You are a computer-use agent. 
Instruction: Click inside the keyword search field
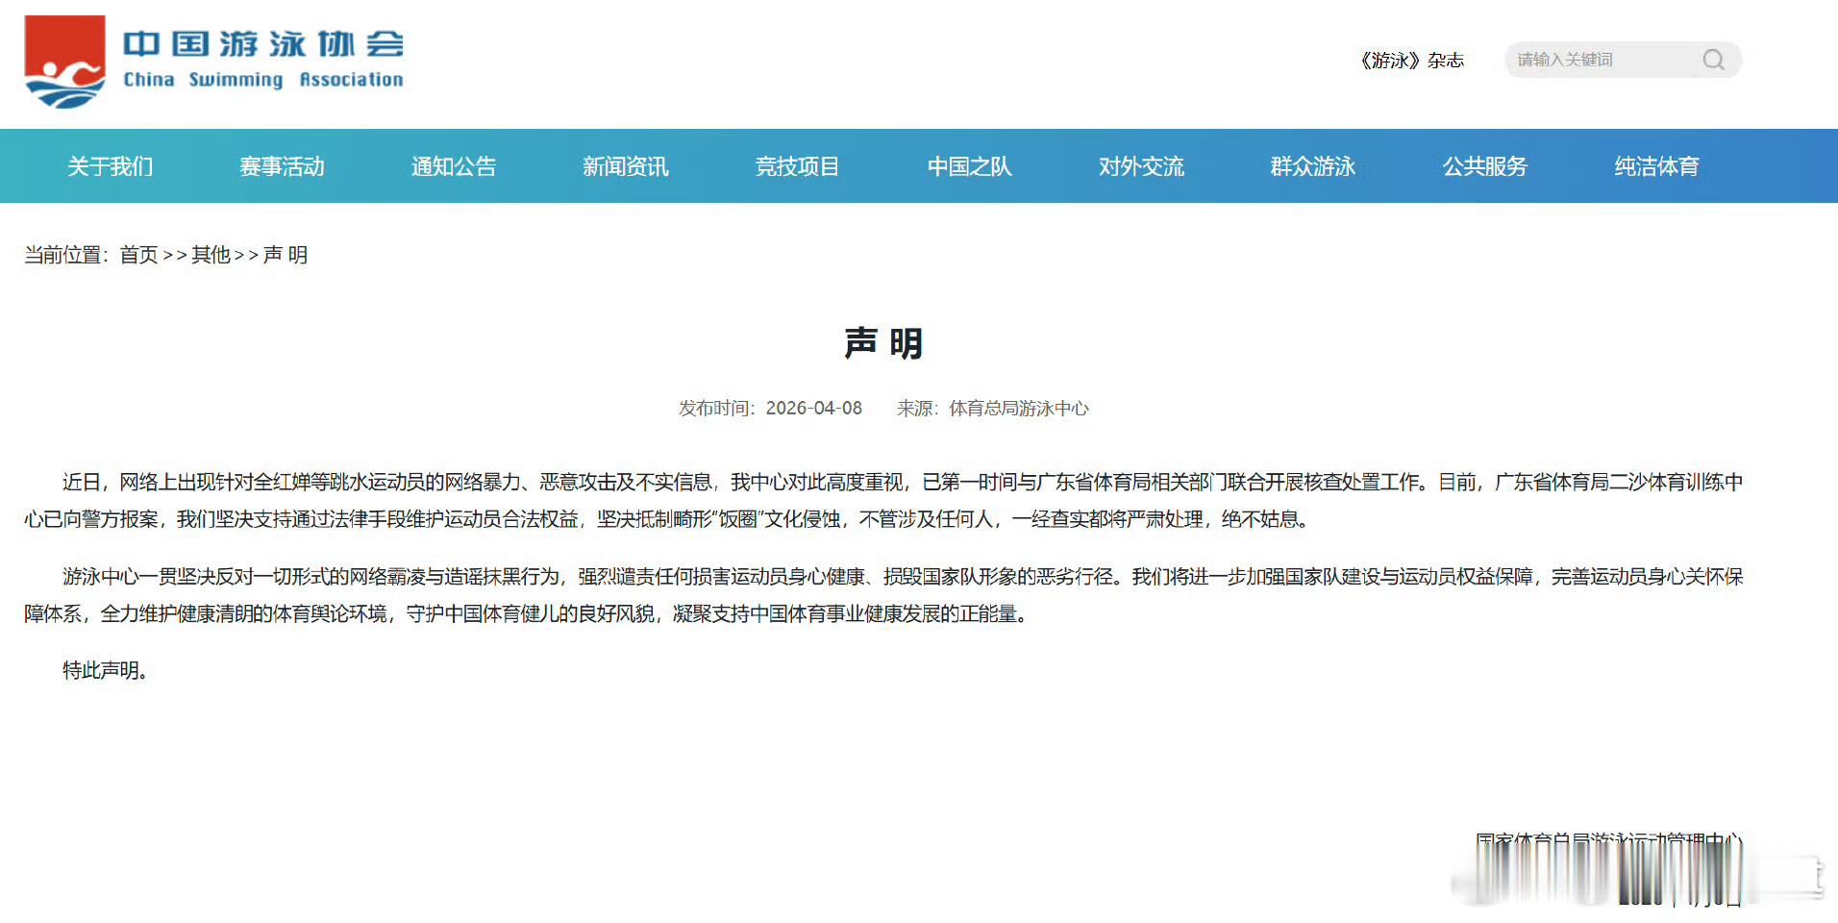tap(1596, 60)
